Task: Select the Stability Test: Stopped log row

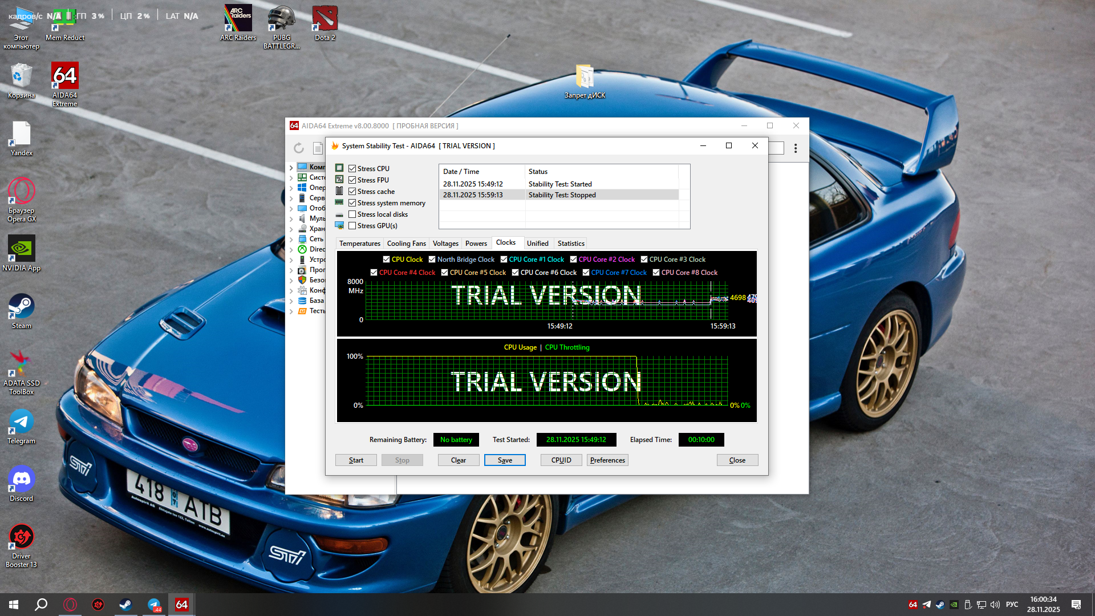Action: pos(562,195)
